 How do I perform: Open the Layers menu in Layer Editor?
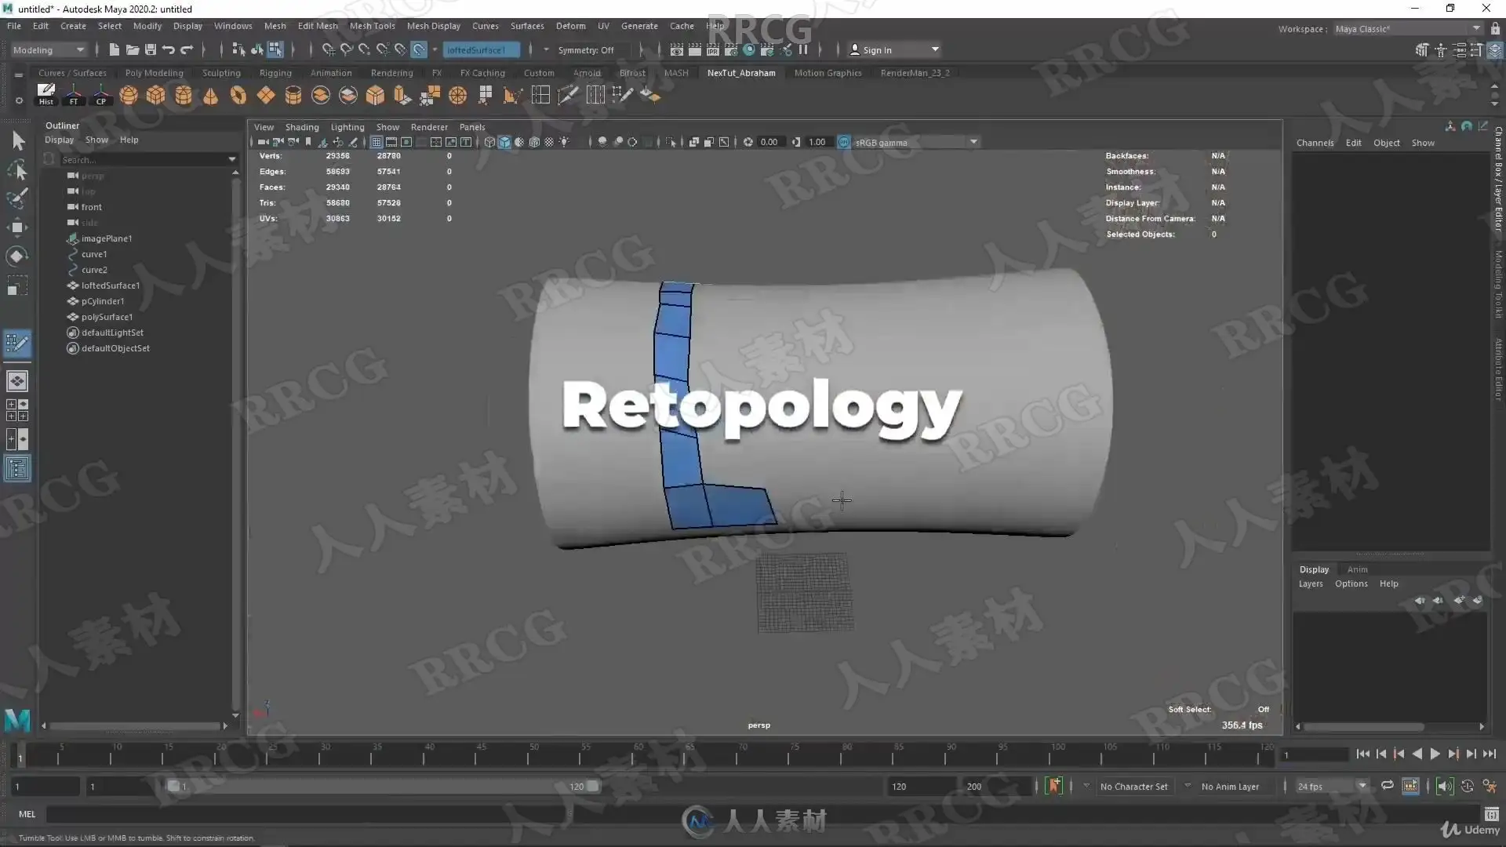point(1311,583)
